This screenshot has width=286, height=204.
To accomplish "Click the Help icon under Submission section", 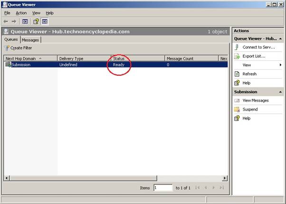I will tap(237, 118).
